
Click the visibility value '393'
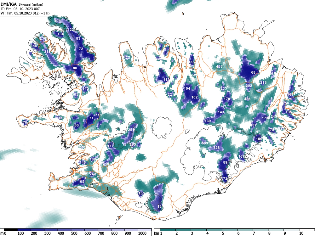tap(57, 21)
